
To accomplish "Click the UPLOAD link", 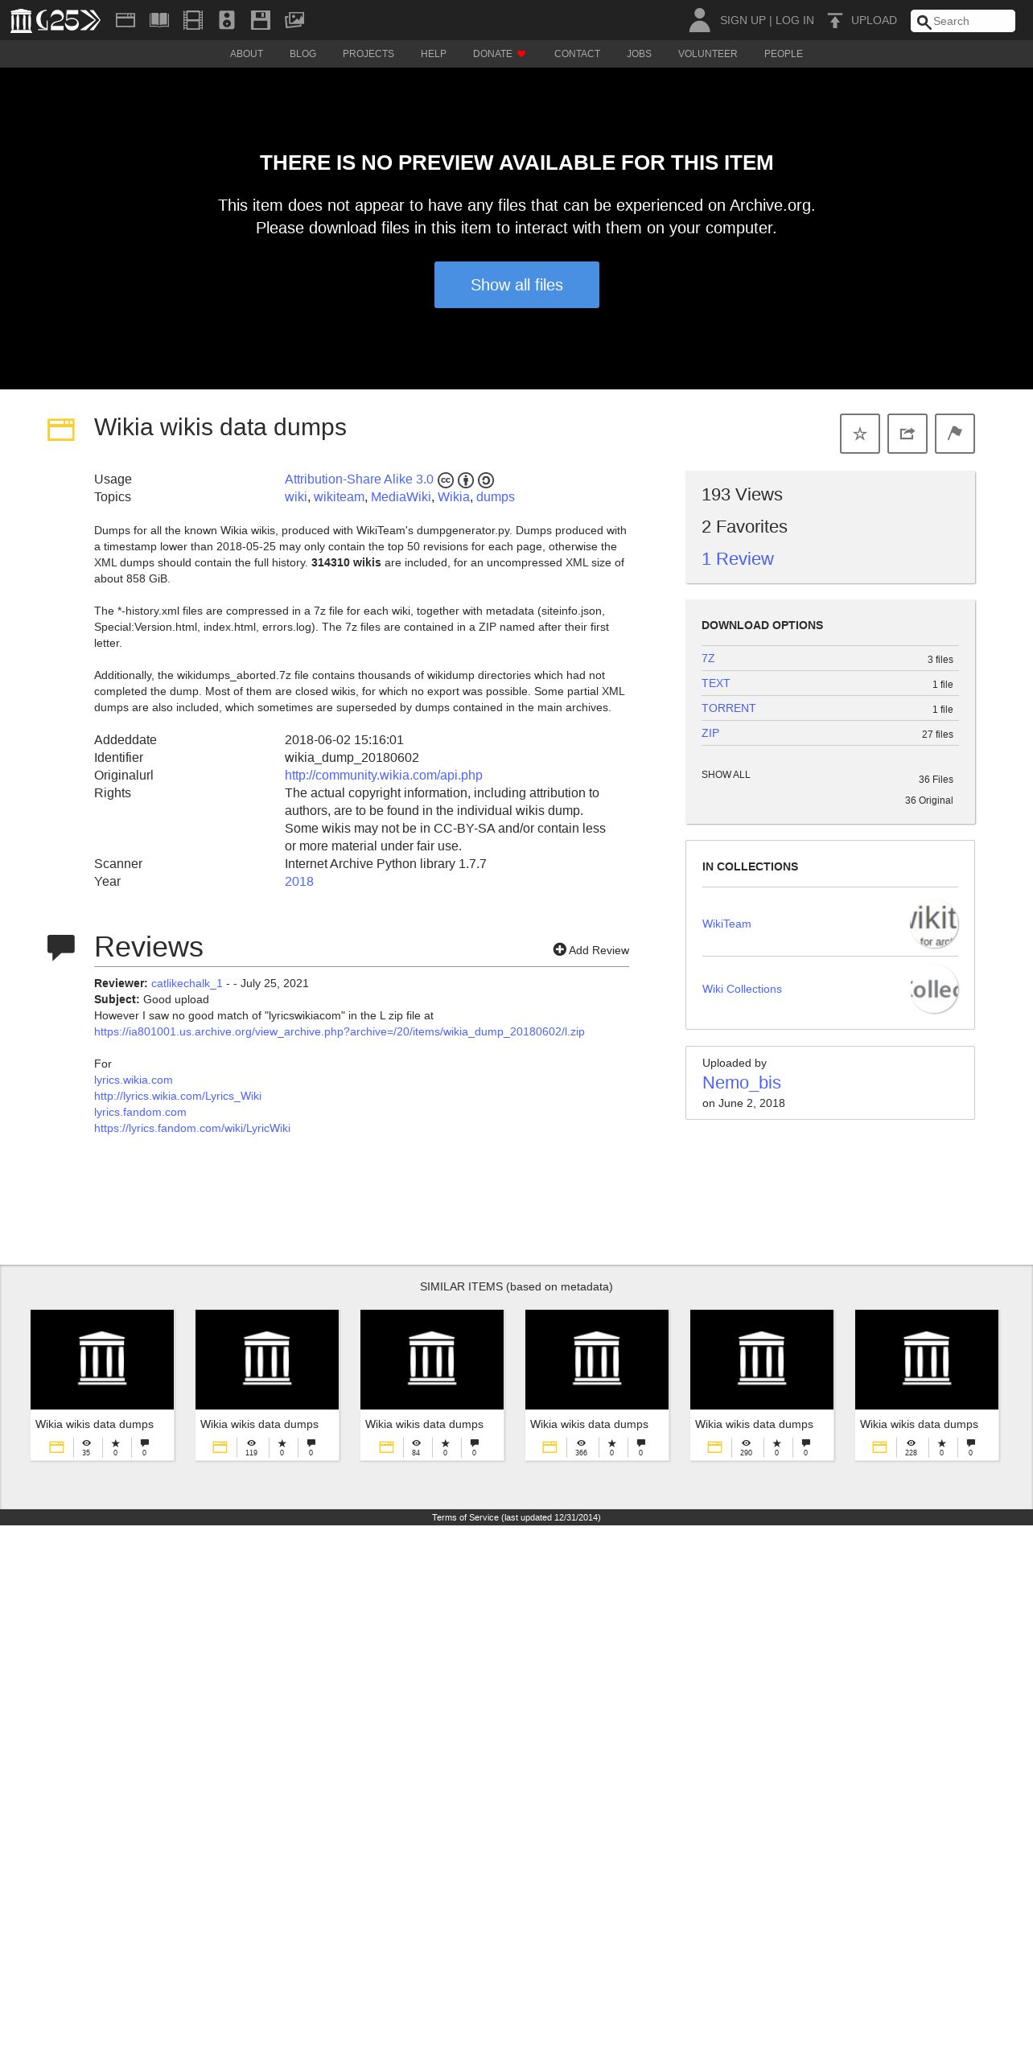I will click(x=874, y=20).
